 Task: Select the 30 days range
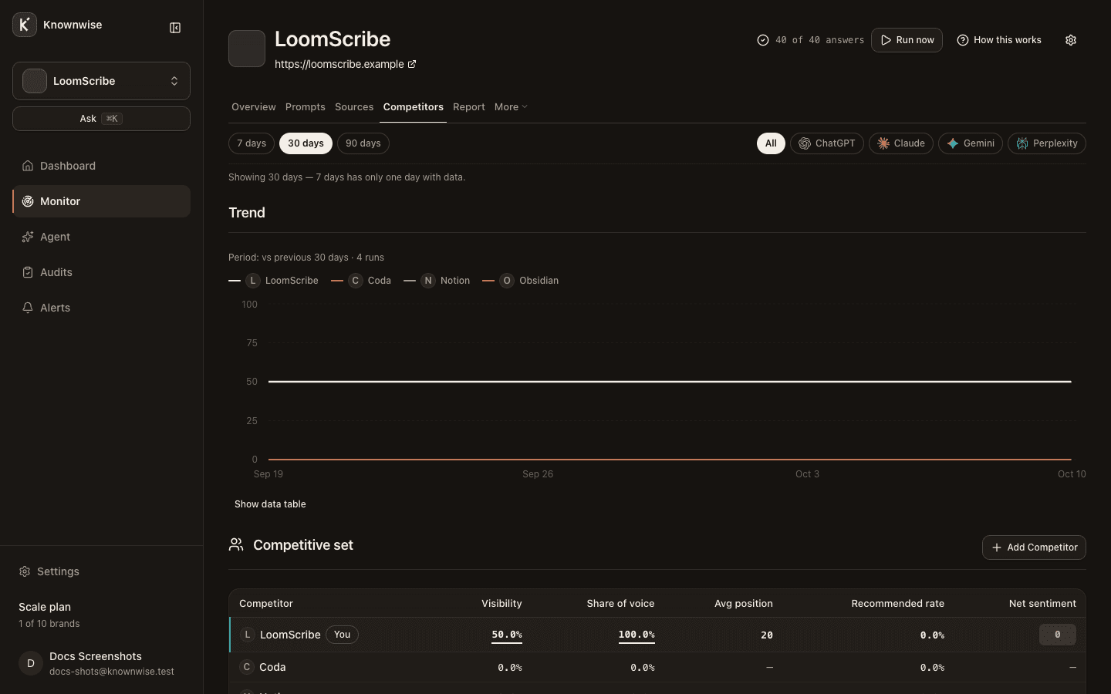pos(306,143)
